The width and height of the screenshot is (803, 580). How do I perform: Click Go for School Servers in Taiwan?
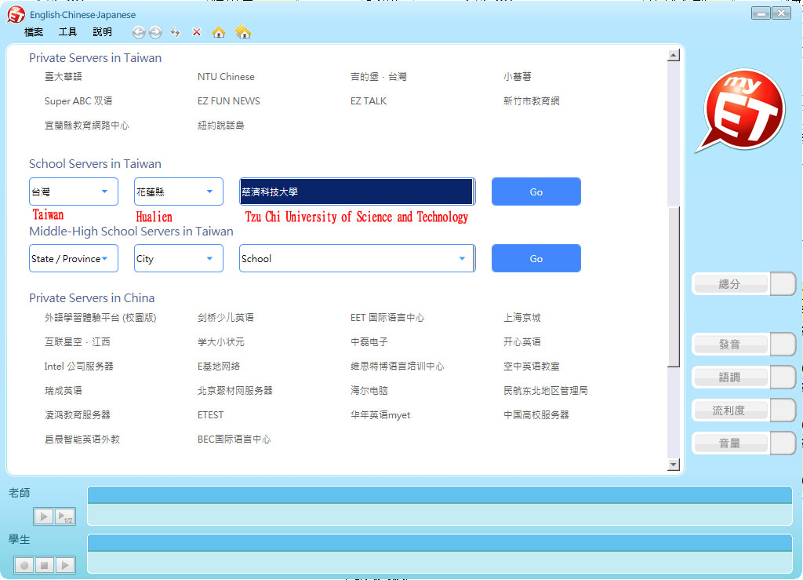[536, 192]
